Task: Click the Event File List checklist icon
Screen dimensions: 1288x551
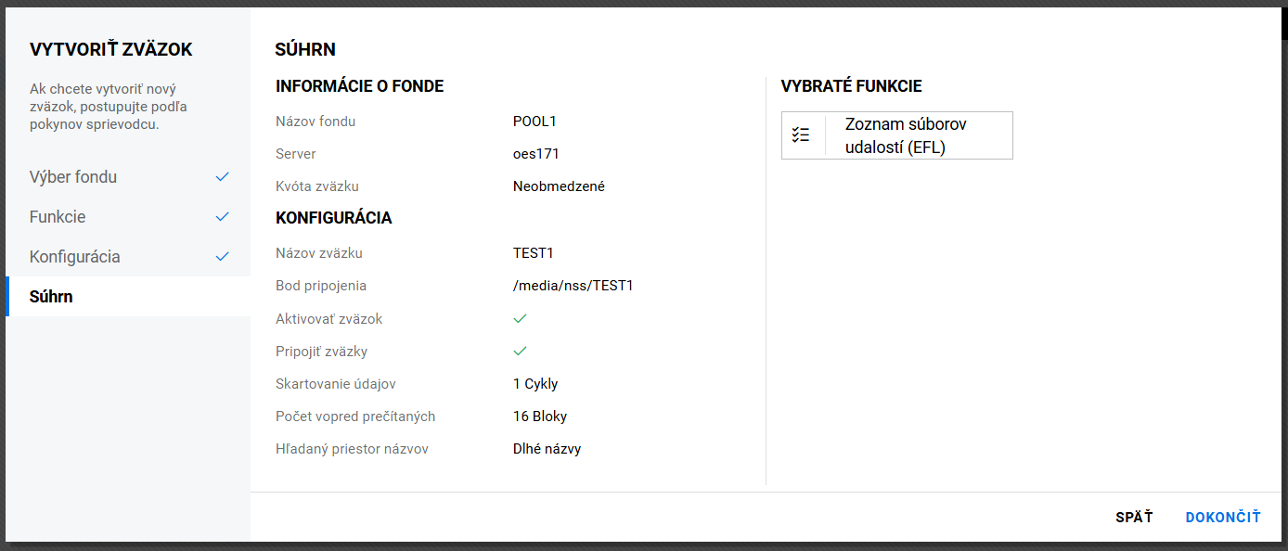Action: [x=801, y=135]
